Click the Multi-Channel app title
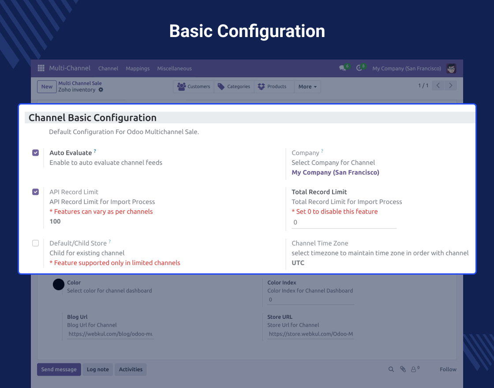Image resolution: width=494 pixels, height=388 pixels. click(x=70, y=68)
